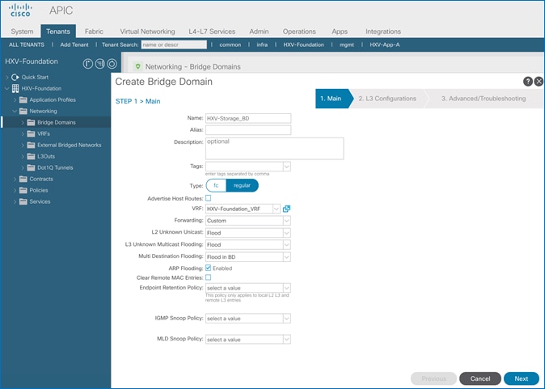Close the Create Bridge Domain dialog
545x389 pixels.
[539, 82]
